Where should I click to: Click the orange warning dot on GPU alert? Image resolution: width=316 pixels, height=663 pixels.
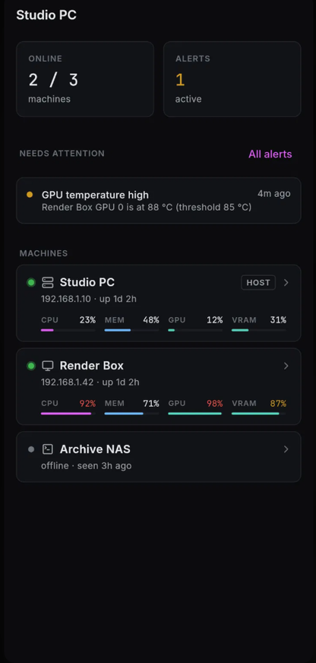30,195
